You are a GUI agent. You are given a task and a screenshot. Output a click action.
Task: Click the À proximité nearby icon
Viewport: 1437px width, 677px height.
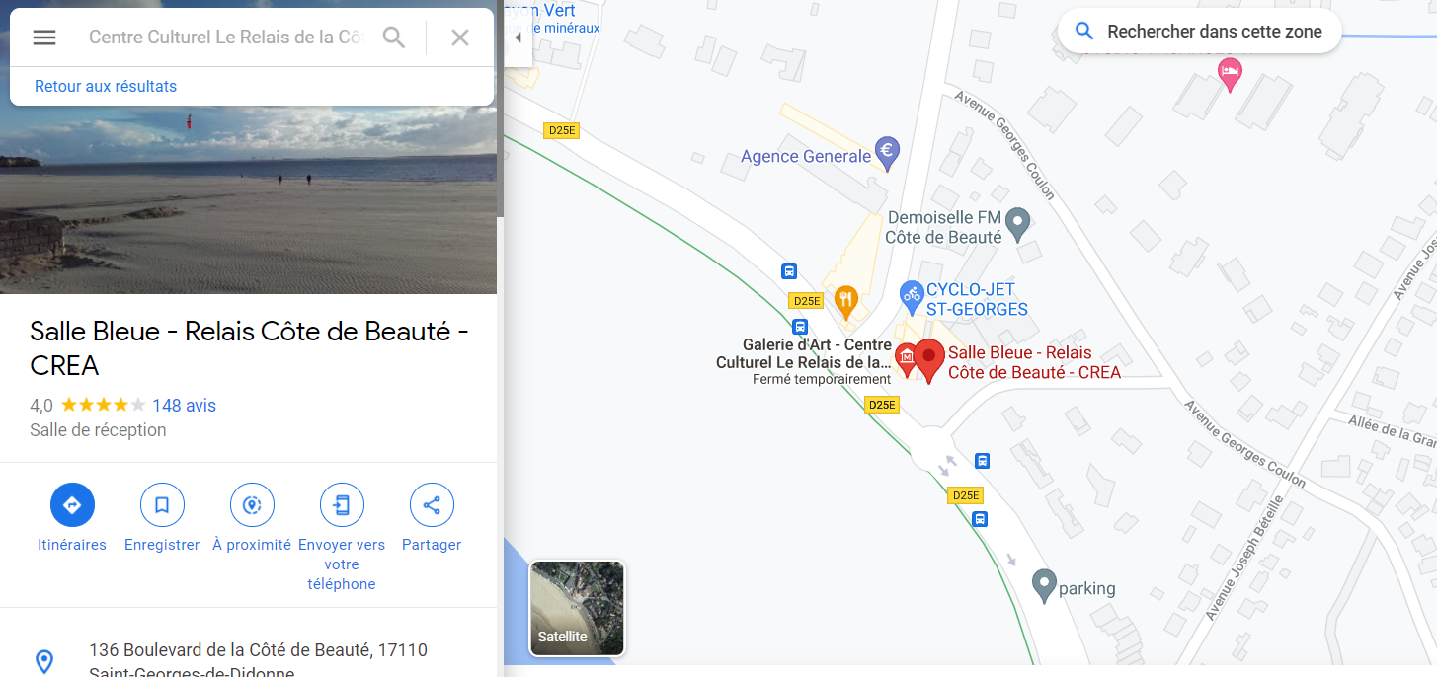click(x=252, y=505)
